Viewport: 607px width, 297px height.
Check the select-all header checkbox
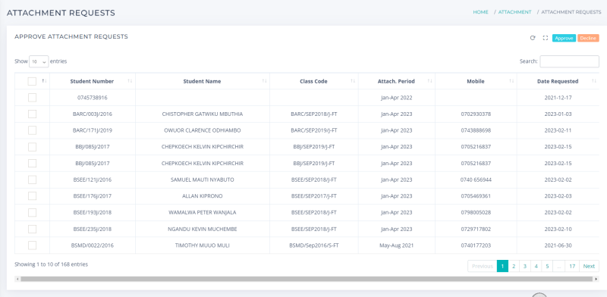coord(32,81)
